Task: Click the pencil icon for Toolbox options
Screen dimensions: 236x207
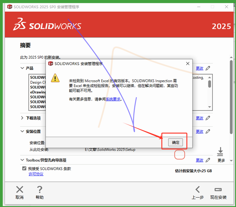Action: (x=208, y=160)
